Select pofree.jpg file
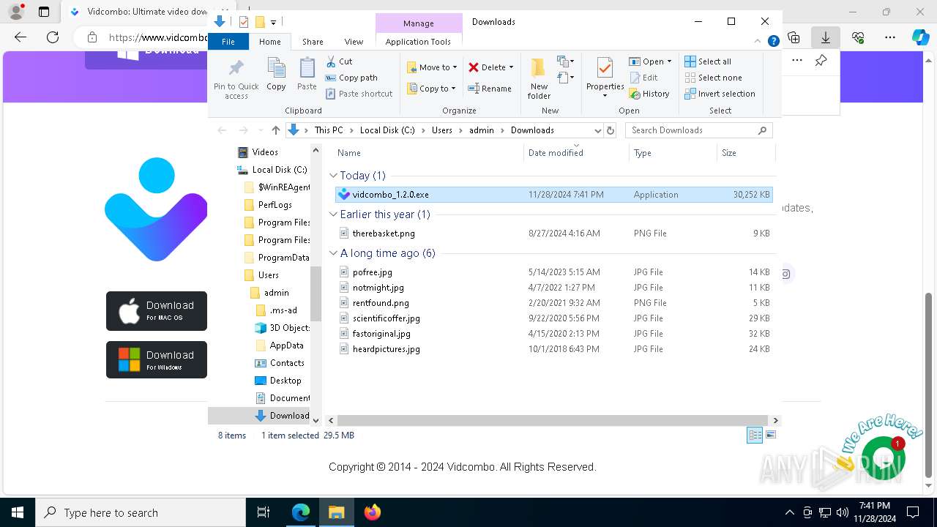The width and height of the screenshot is (937, 527). [x=554, y=272]
